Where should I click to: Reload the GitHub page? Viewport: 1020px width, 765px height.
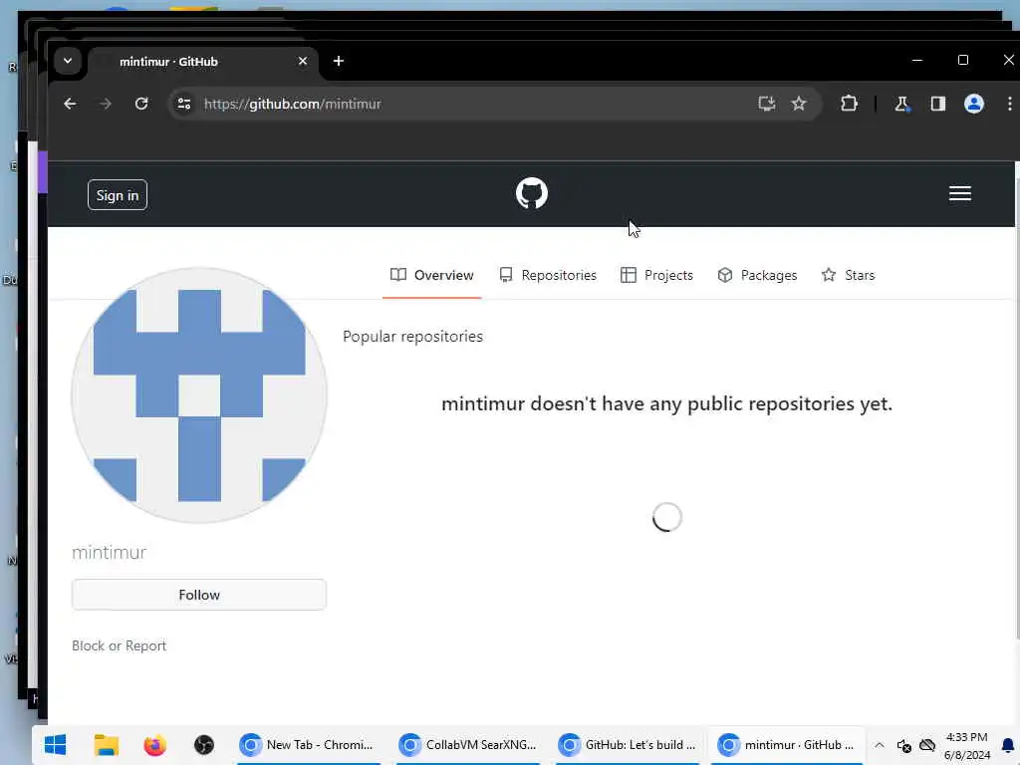point(141,104)
